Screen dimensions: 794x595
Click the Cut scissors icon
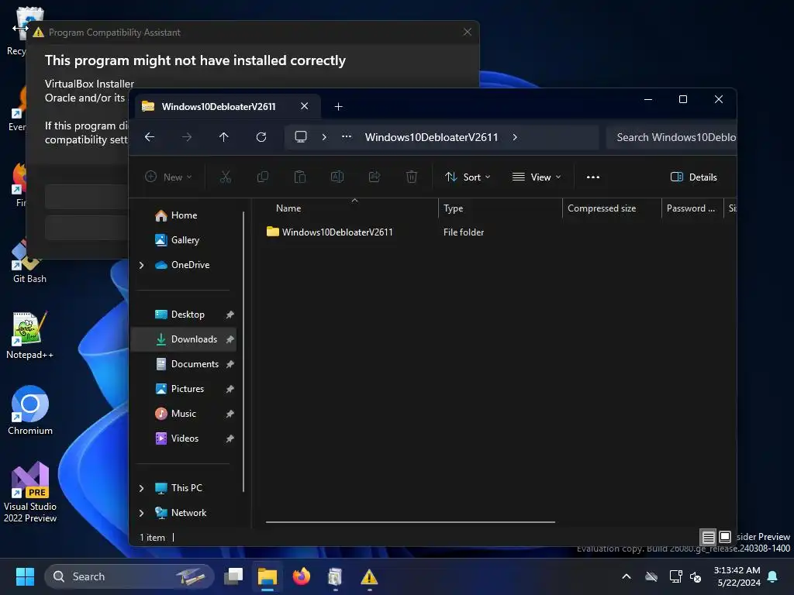[226, 177]
